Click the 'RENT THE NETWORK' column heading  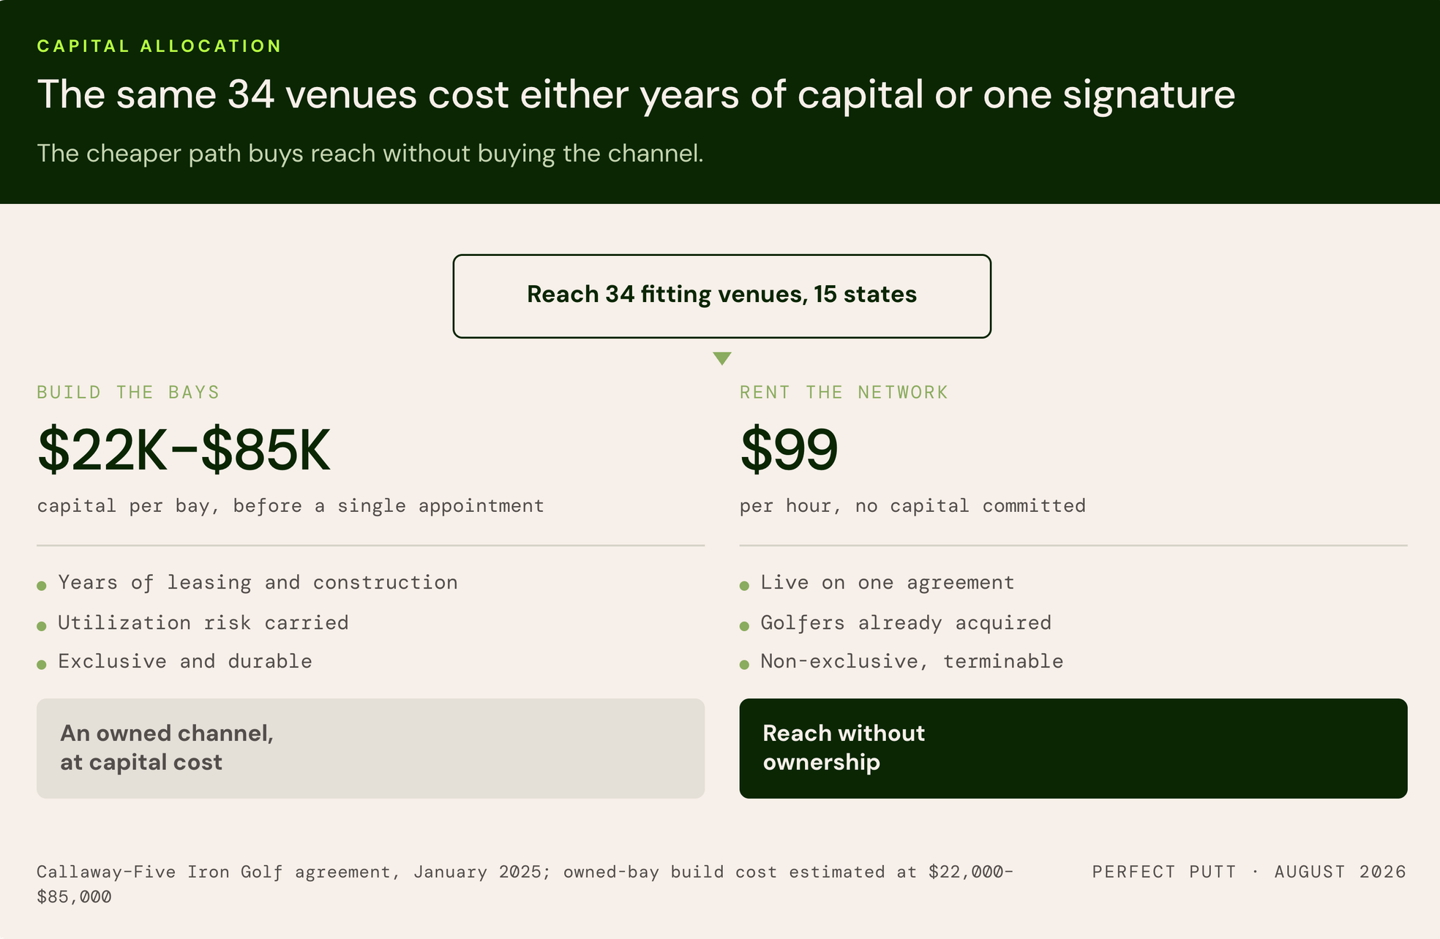(x=844, y=392)
